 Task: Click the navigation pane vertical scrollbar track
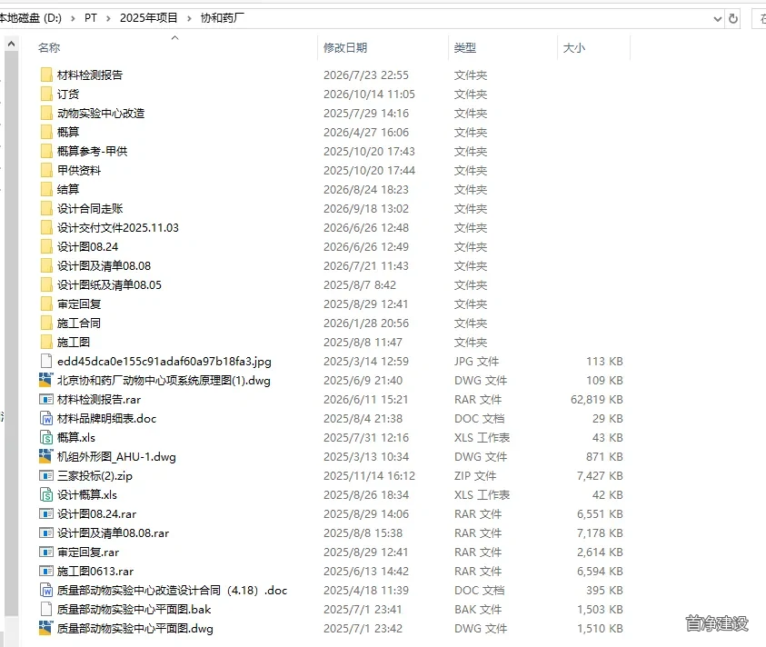(11, 342)
